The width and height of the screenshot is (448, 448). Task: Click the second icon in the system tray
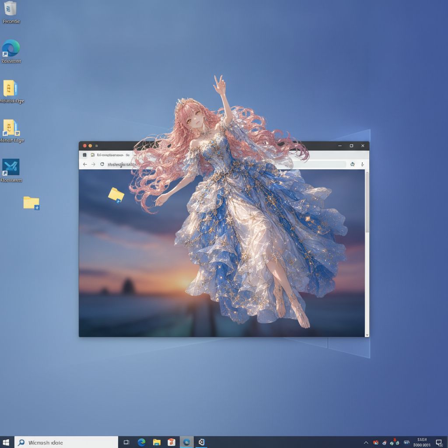(385, 443)
